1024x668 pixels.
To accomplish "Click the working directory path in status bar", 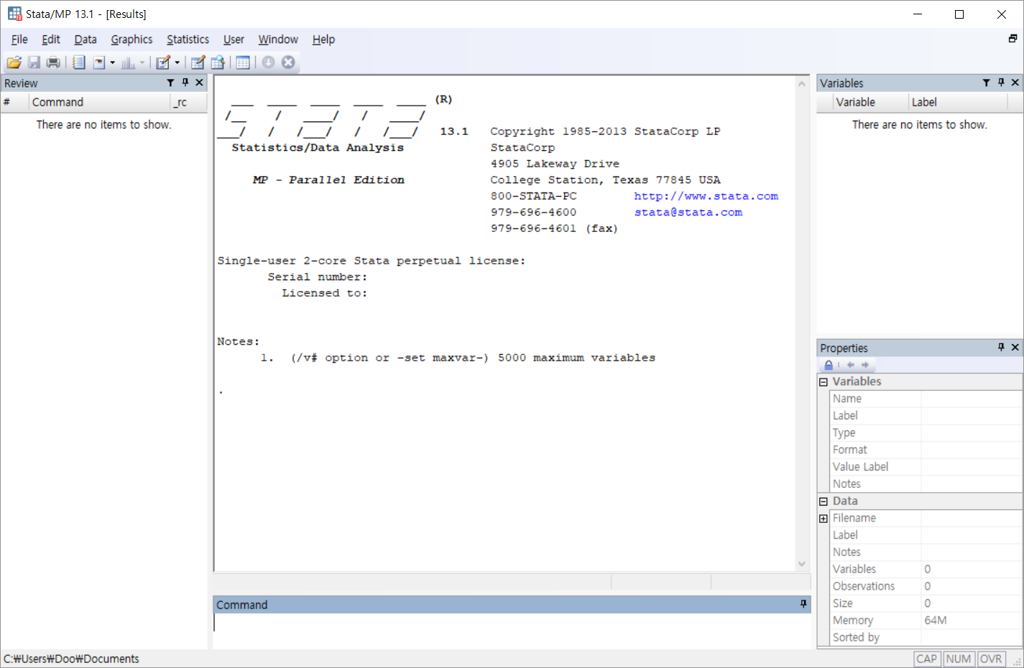I will pos(71,659).
